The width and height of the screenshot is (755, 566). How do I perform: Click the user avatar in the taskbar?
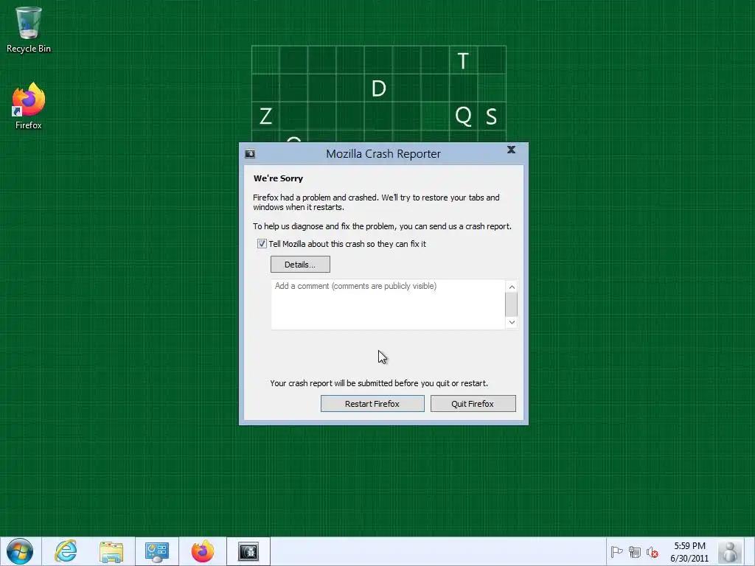(731, 551)
